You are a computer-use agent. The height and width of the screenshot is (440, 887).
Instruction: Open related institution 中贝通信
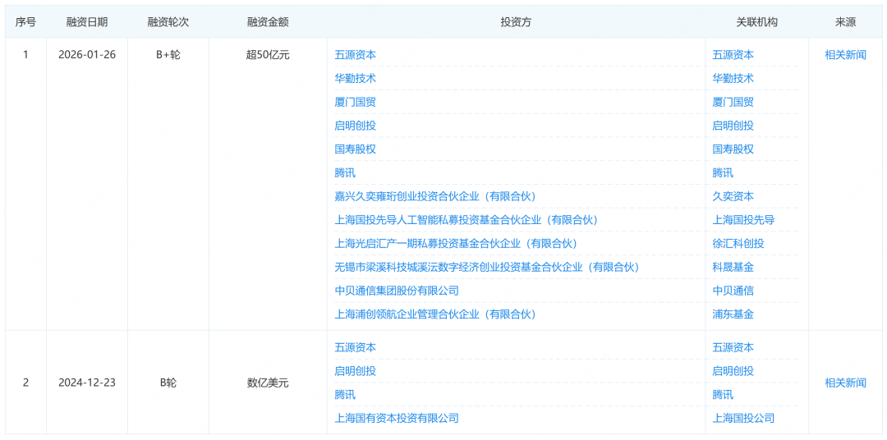[733, 291]
